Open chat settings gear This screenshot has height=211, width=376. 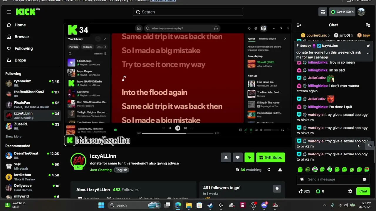350,191
